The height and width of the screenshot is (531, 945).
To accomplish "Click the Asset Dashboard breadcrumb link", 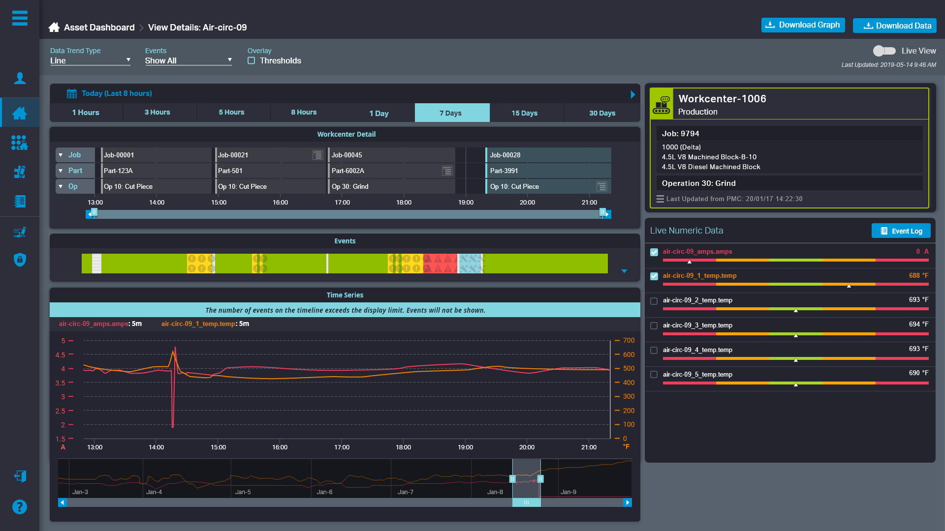I will pyautogui.click(x=99, y=28).
